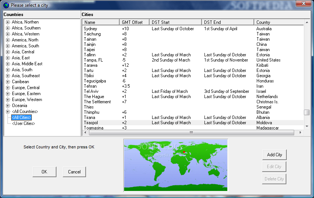
Task: Confirm selection with the OK button
Action: click(x=44, y=172)
